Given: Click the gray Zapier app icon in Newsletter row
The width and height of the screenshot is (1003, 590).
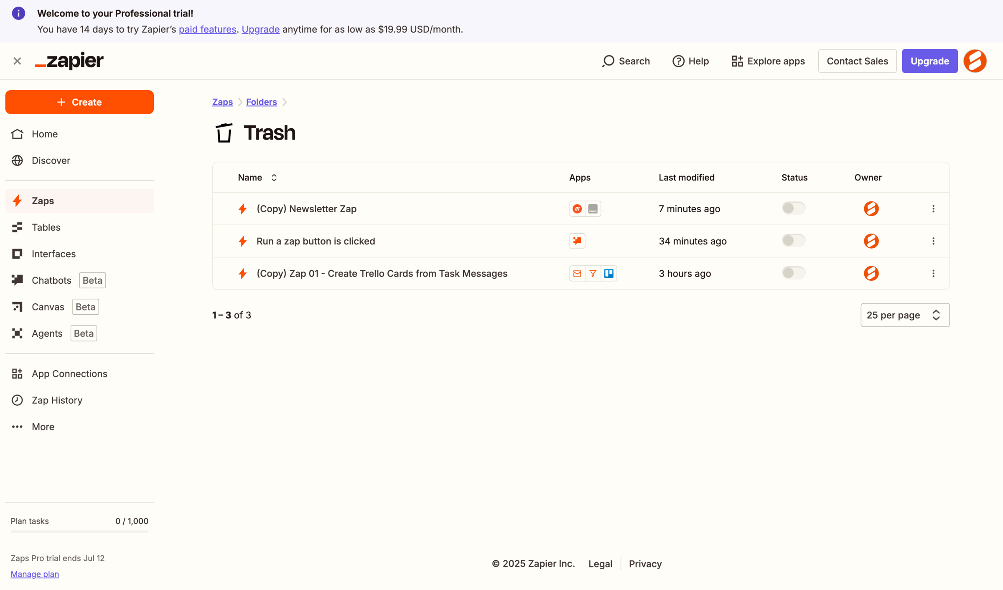Looking at the screenshot, I should 593,209.
